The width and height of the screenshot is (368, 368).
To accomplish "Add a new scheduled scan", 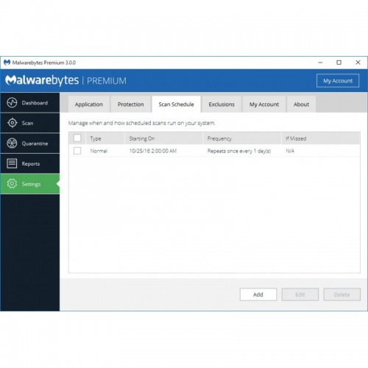I will (x=258, y=294).
